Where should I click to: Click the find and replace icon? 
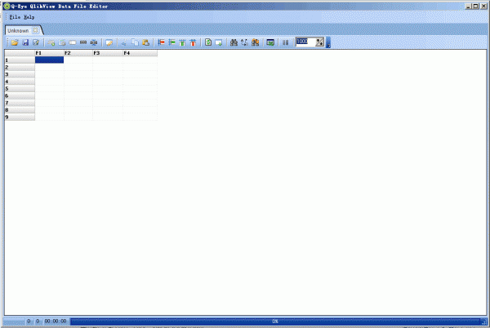pos(244,42)
